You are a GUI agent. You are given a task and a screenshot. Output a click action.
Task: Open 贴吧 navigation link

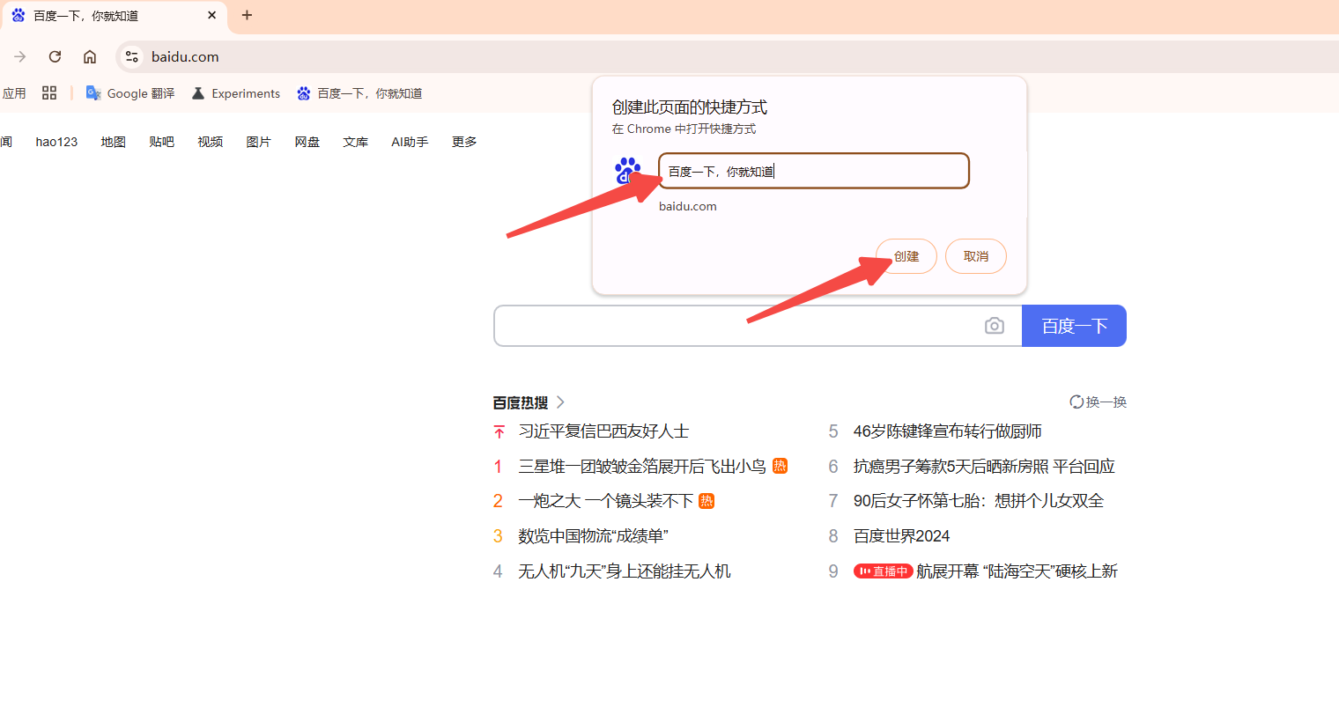coord(161,142)
